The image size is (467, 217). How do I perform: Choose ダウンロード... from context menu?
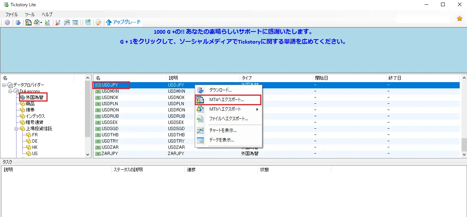[229, 90]
